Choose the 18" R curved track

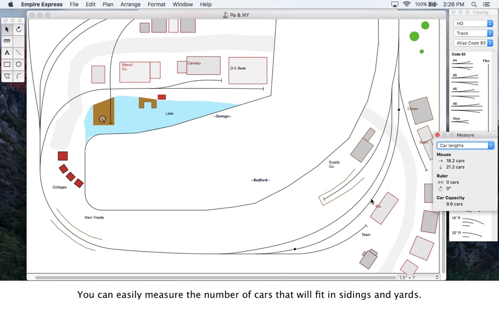[468, 220]
